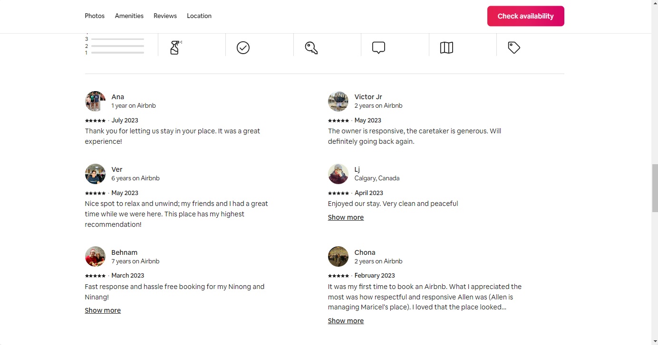
Task: Click Chona's profile avatar
Action: (338, 257)
